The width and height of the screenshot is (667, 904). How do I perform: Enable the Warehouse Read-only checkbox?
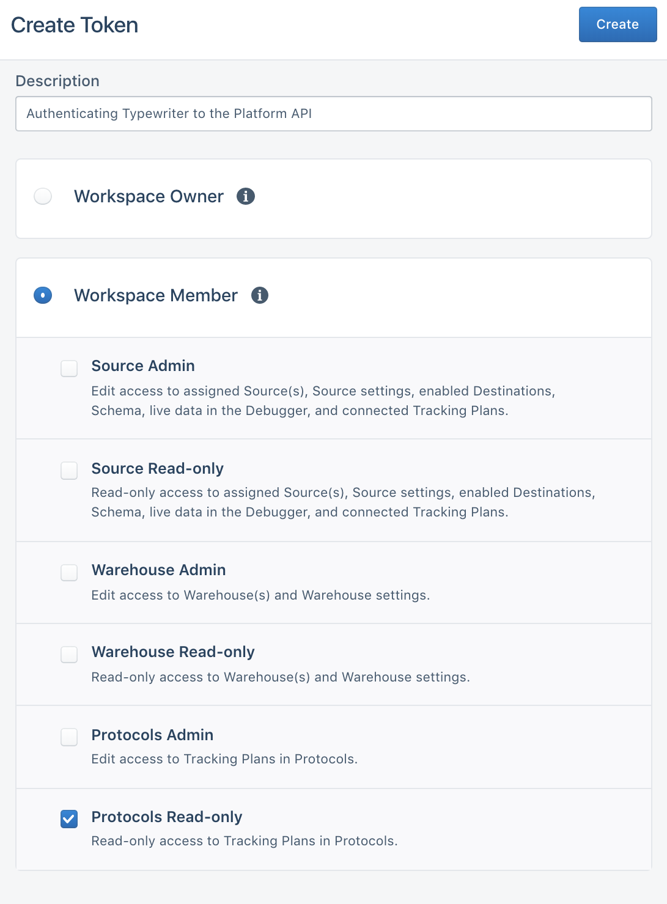click(69, 655)
